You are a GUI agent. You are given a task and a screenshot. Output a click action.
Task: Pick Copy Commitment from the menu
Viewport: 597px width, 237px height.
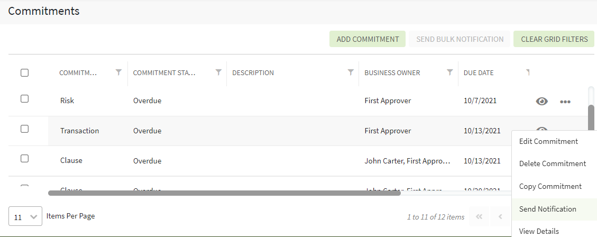tap(550, 186)
